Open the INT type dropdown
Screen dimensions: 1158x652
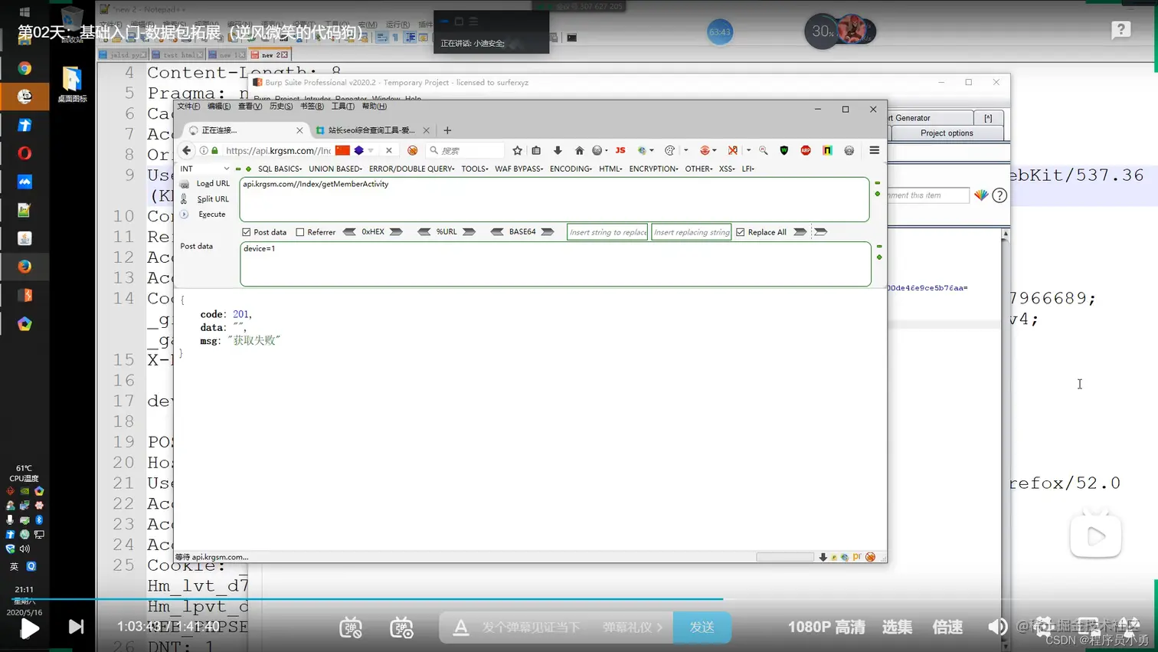(204, 169)
